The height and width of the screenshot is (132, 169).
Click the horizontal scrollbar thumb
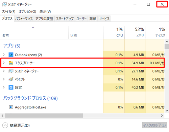[44, 115]
